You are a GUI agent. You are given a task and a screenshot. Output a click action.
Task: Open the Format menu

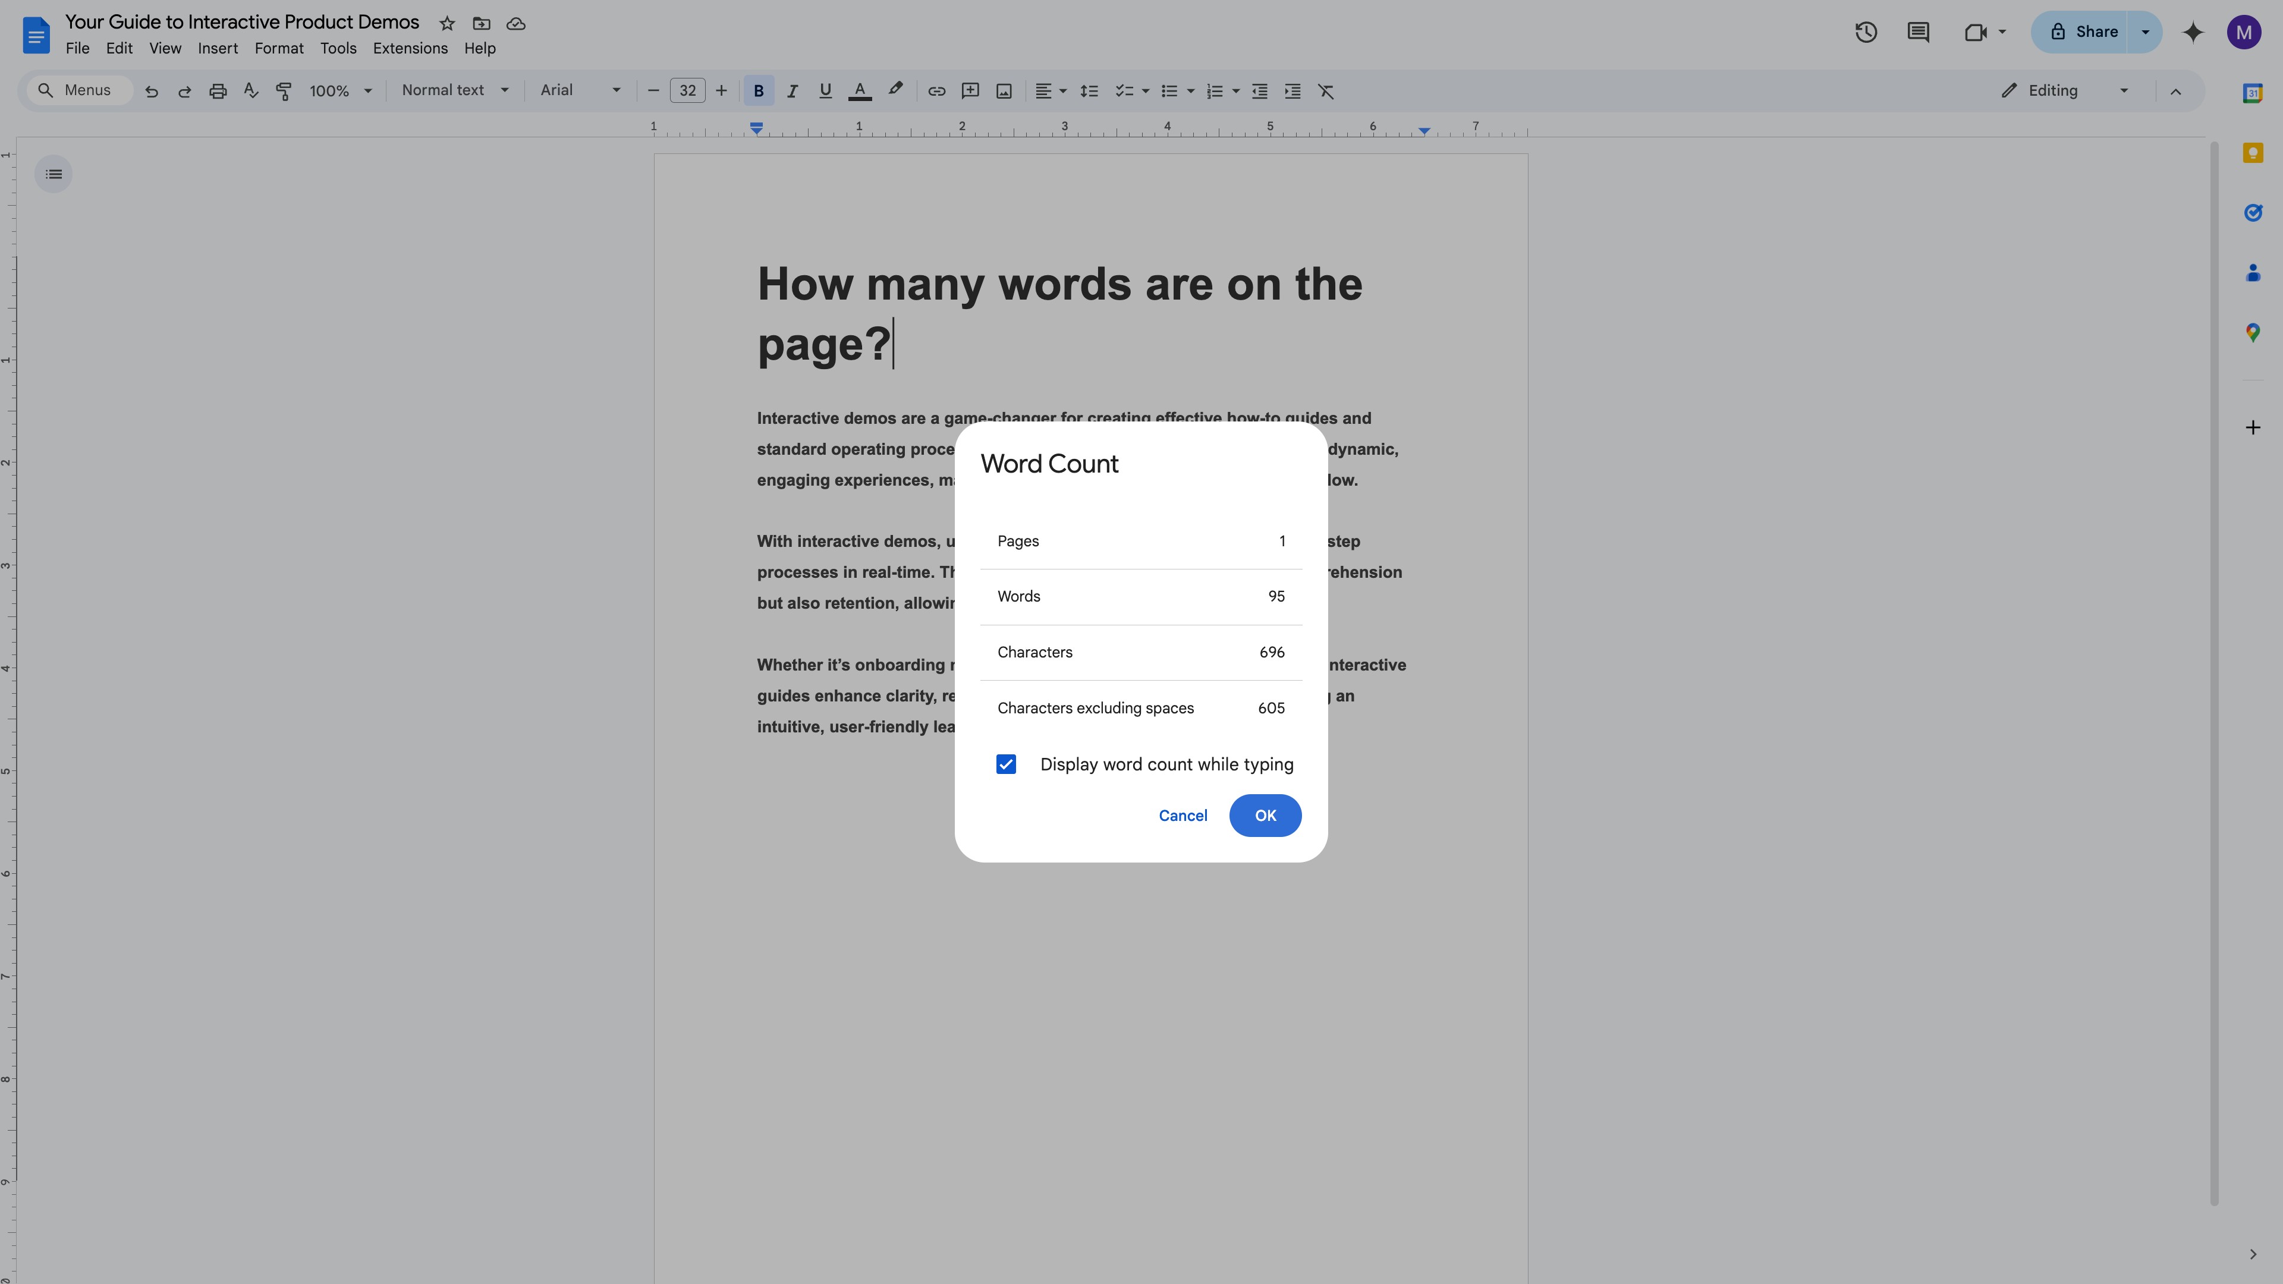point(279,49)
